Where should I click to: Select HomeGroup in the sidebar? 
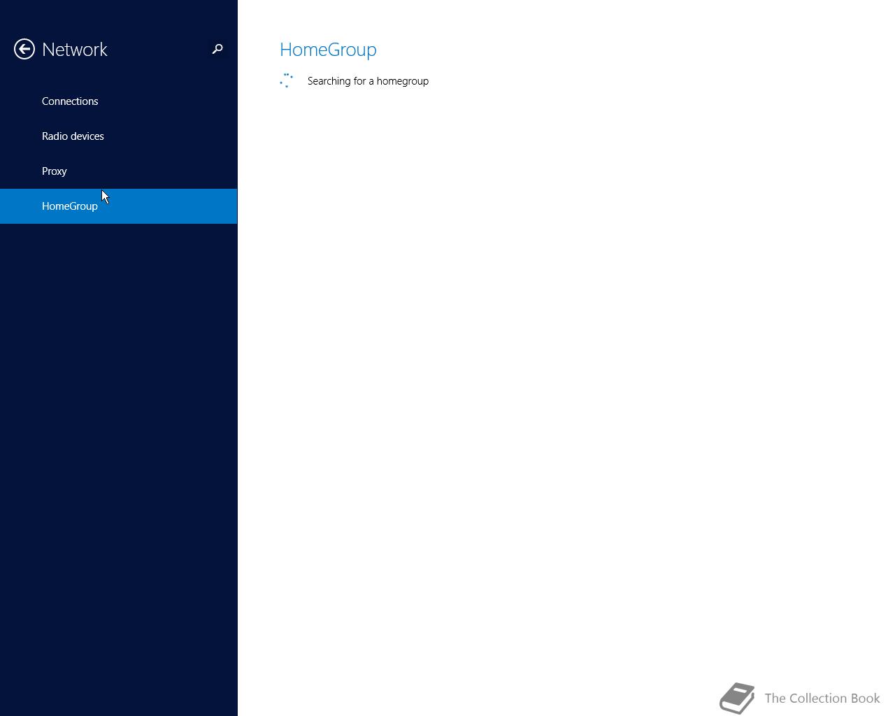coord(119,206)
